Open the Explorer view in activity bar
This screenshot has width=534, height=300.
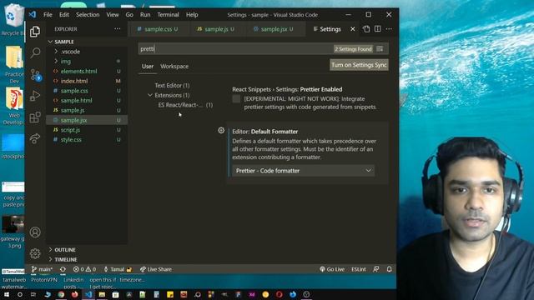pyautogui.click(x=35, y=32)
